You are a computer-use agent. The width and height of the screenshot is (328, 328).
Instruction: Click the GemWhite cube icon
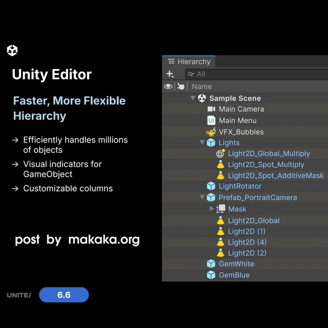(x=211, y=264)
